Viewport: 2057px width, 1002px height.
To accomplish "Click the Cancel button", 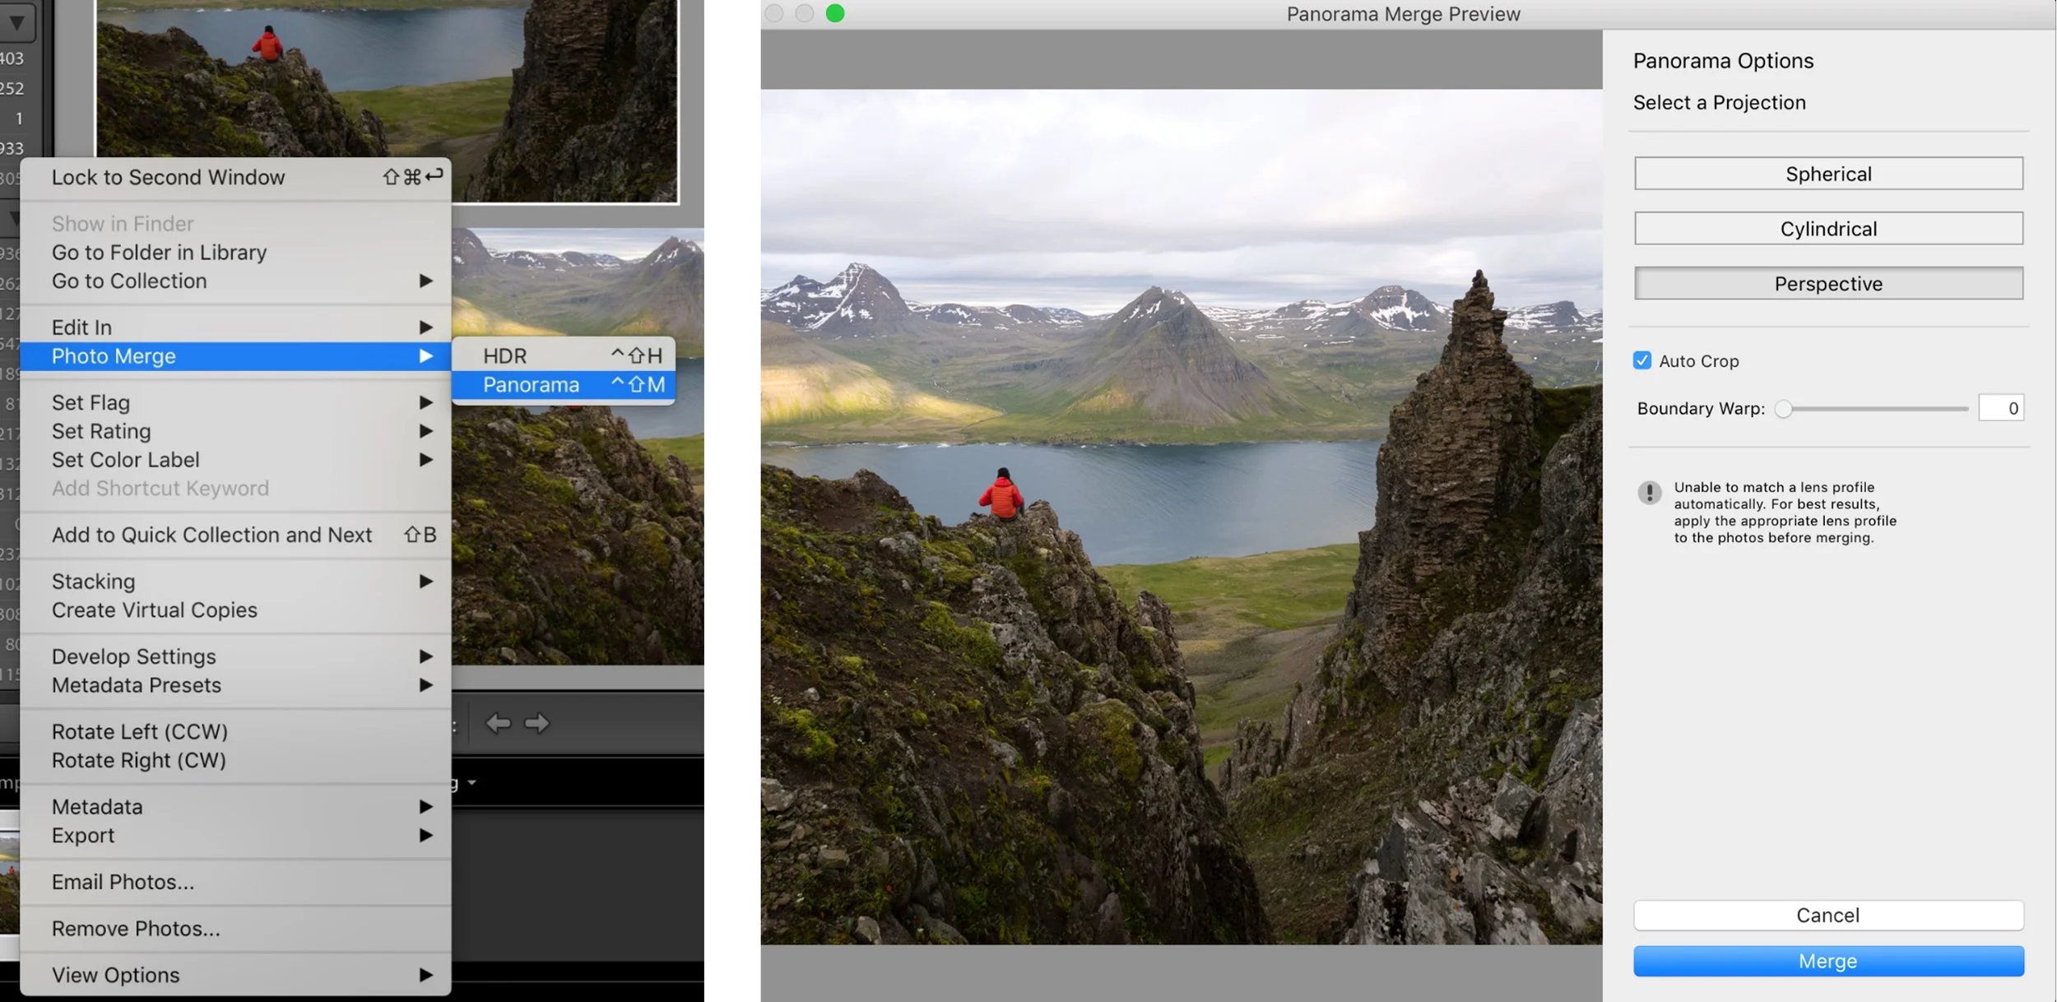I will tap(1828, 915).
